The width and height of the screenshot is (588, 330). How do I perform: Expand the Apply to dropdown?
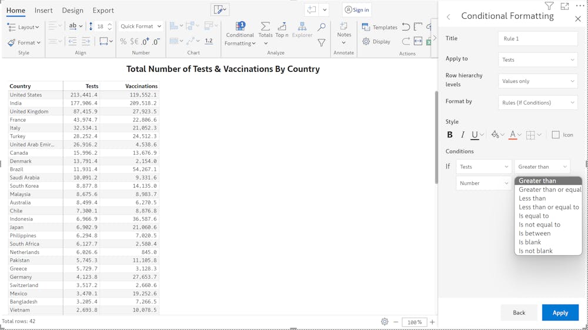(x=537, y=60)
